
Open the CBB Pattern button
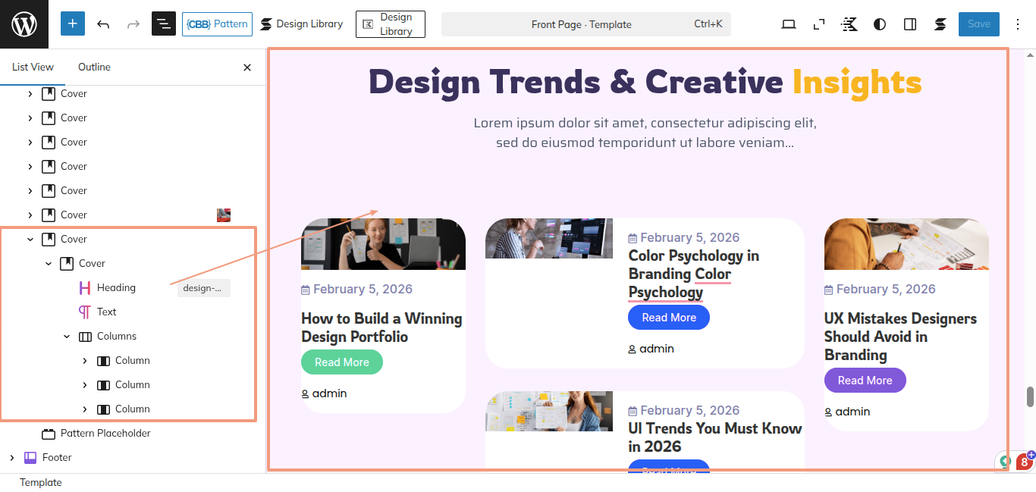click(217, 24)
